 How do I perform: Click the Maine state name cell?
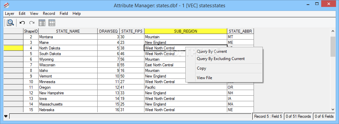coord(68,42)
